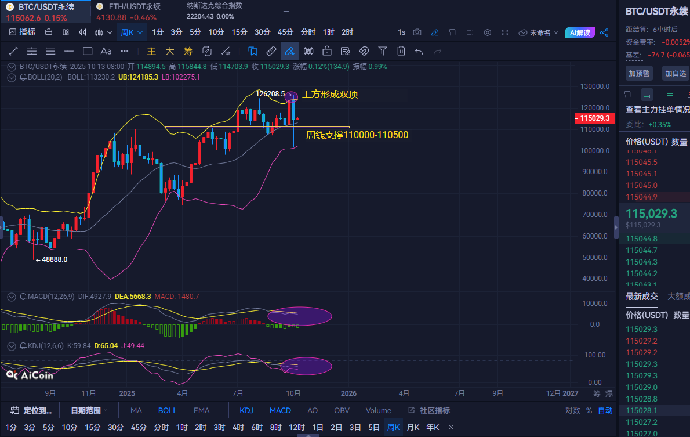690x437 pixels.
Task: Switch to 自动 auto scale mode
Action: coord(605,410)
